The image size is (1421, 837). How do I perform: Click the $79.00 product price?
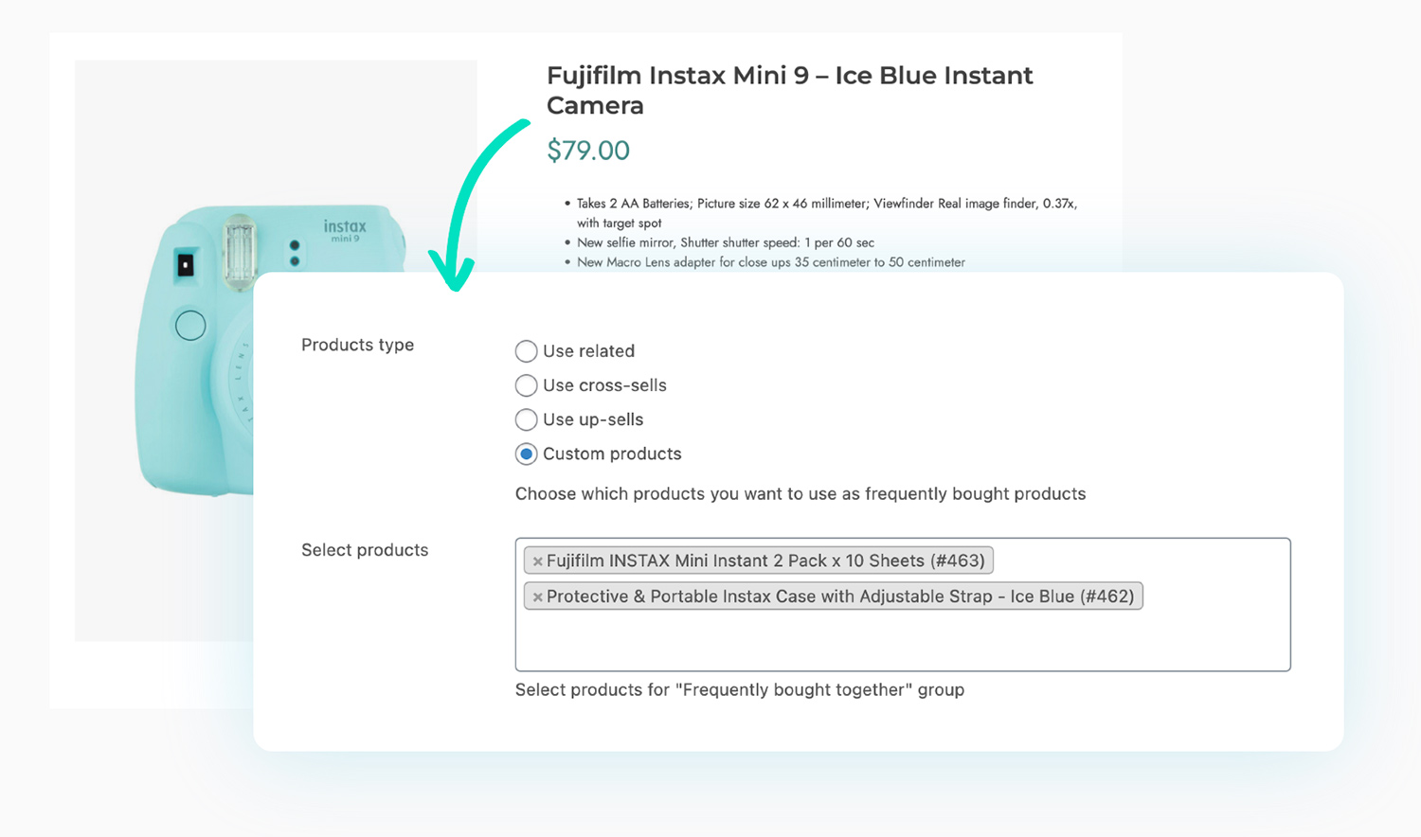588,151
